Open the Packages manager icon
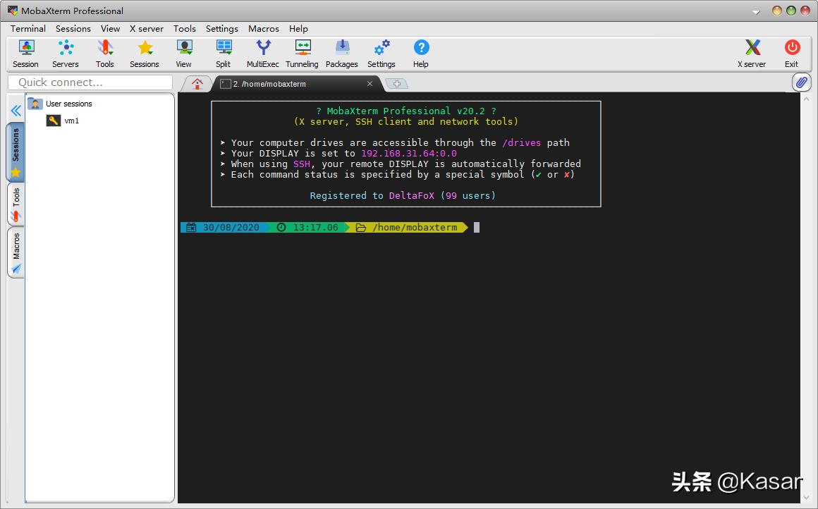The height and width of the screenshot is (509, 818). 342,54
